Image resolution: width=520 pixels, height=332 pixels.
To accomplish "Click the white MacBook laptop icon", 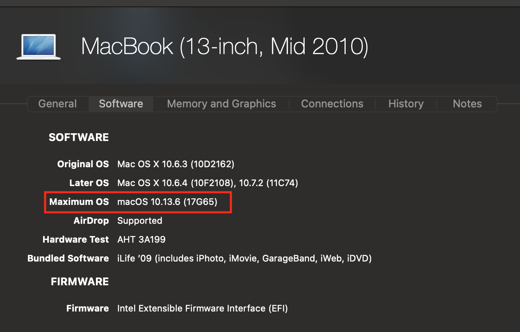I will [39, 47].
